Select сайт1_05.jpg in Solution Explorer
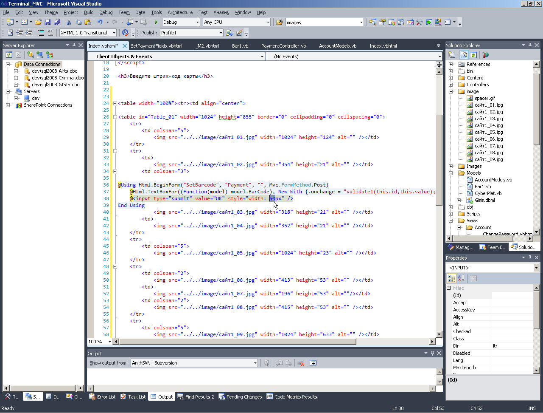Image resolution: width=543 pixels, height=413 pixels. click(488, 132)
